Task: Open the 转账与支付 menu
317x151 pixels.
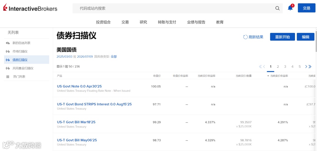Action: pos(167,22)
